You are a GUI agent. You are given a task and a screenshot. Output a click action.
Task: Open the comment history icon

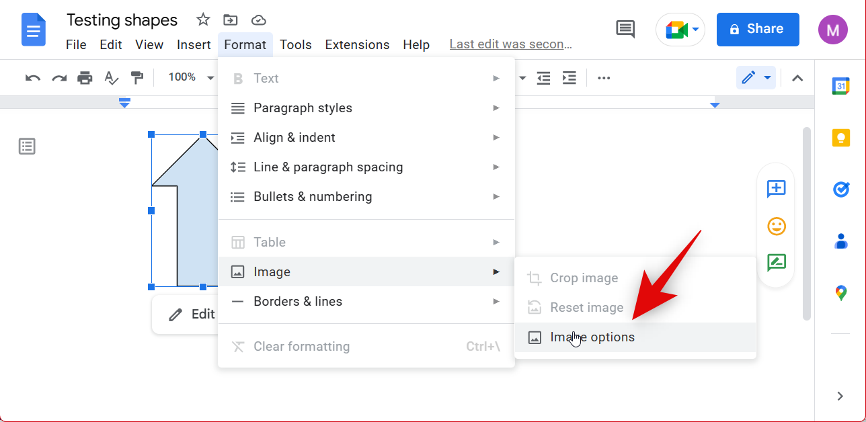[625, 29]
